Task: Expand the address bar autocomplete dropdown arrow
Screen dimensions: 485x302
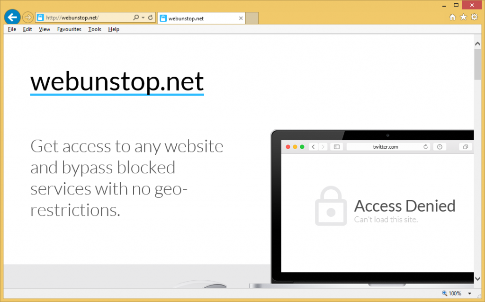Action: pyautogui.click(x=143, y=18)
